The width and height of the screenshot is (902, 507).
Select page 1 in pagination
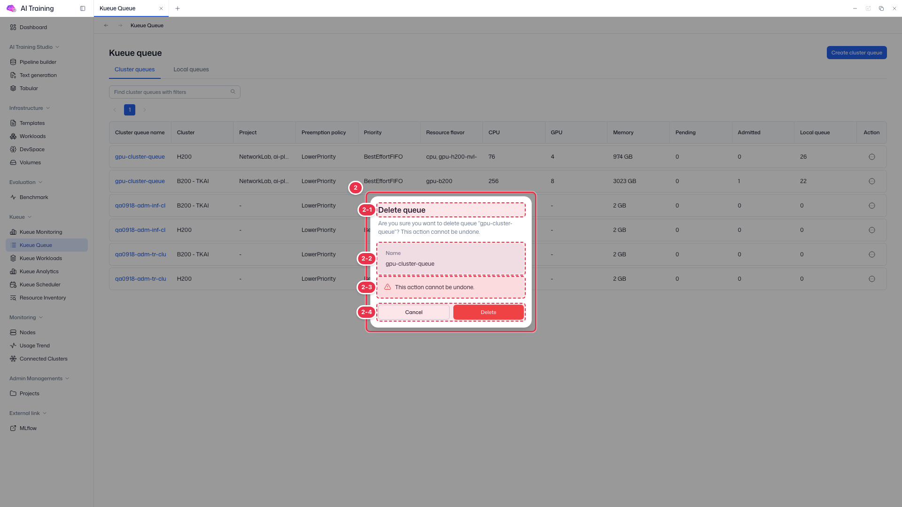click(130, 110)
